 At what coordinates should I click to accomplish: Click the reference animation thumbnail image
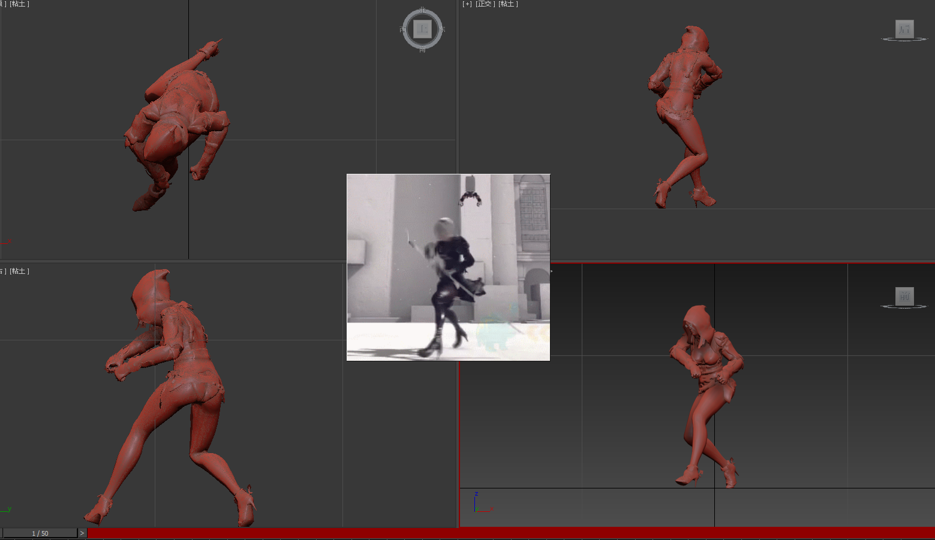pos(448,267)
